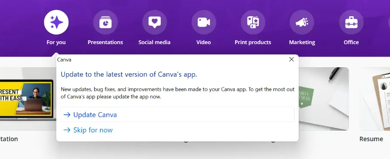Choose Update Canva in the dialog
This screenshot has height=159, width=390.
pyautogui.click(x=177, y=115)
